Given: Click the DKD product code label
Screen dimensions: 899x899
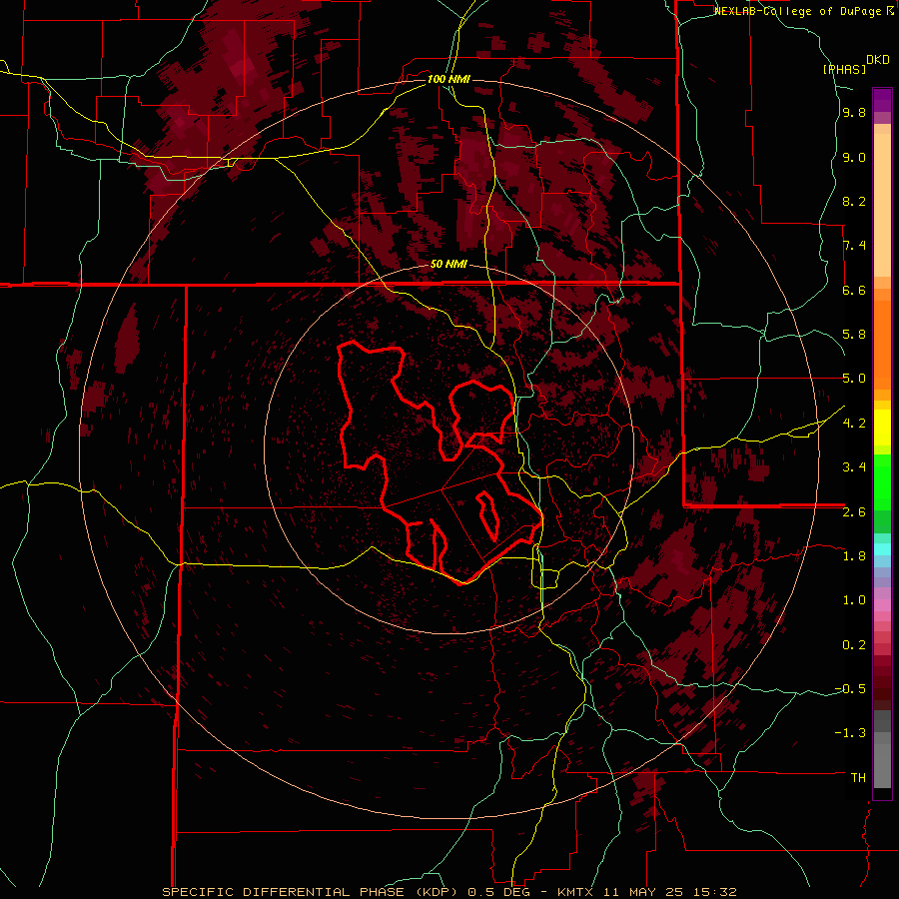Looking at the screenshot, I should point(877,60).
